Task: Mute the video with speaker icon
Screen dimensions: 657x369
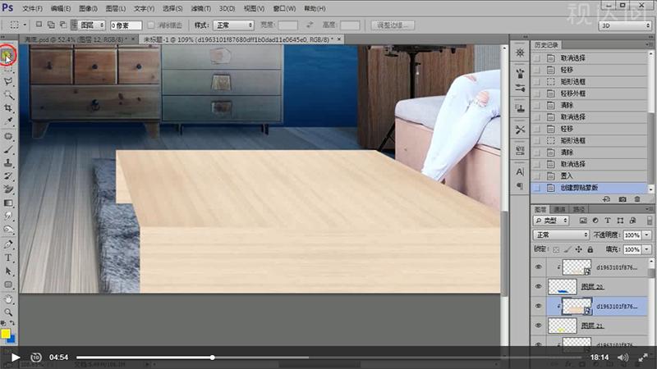Action: point(623,358)
